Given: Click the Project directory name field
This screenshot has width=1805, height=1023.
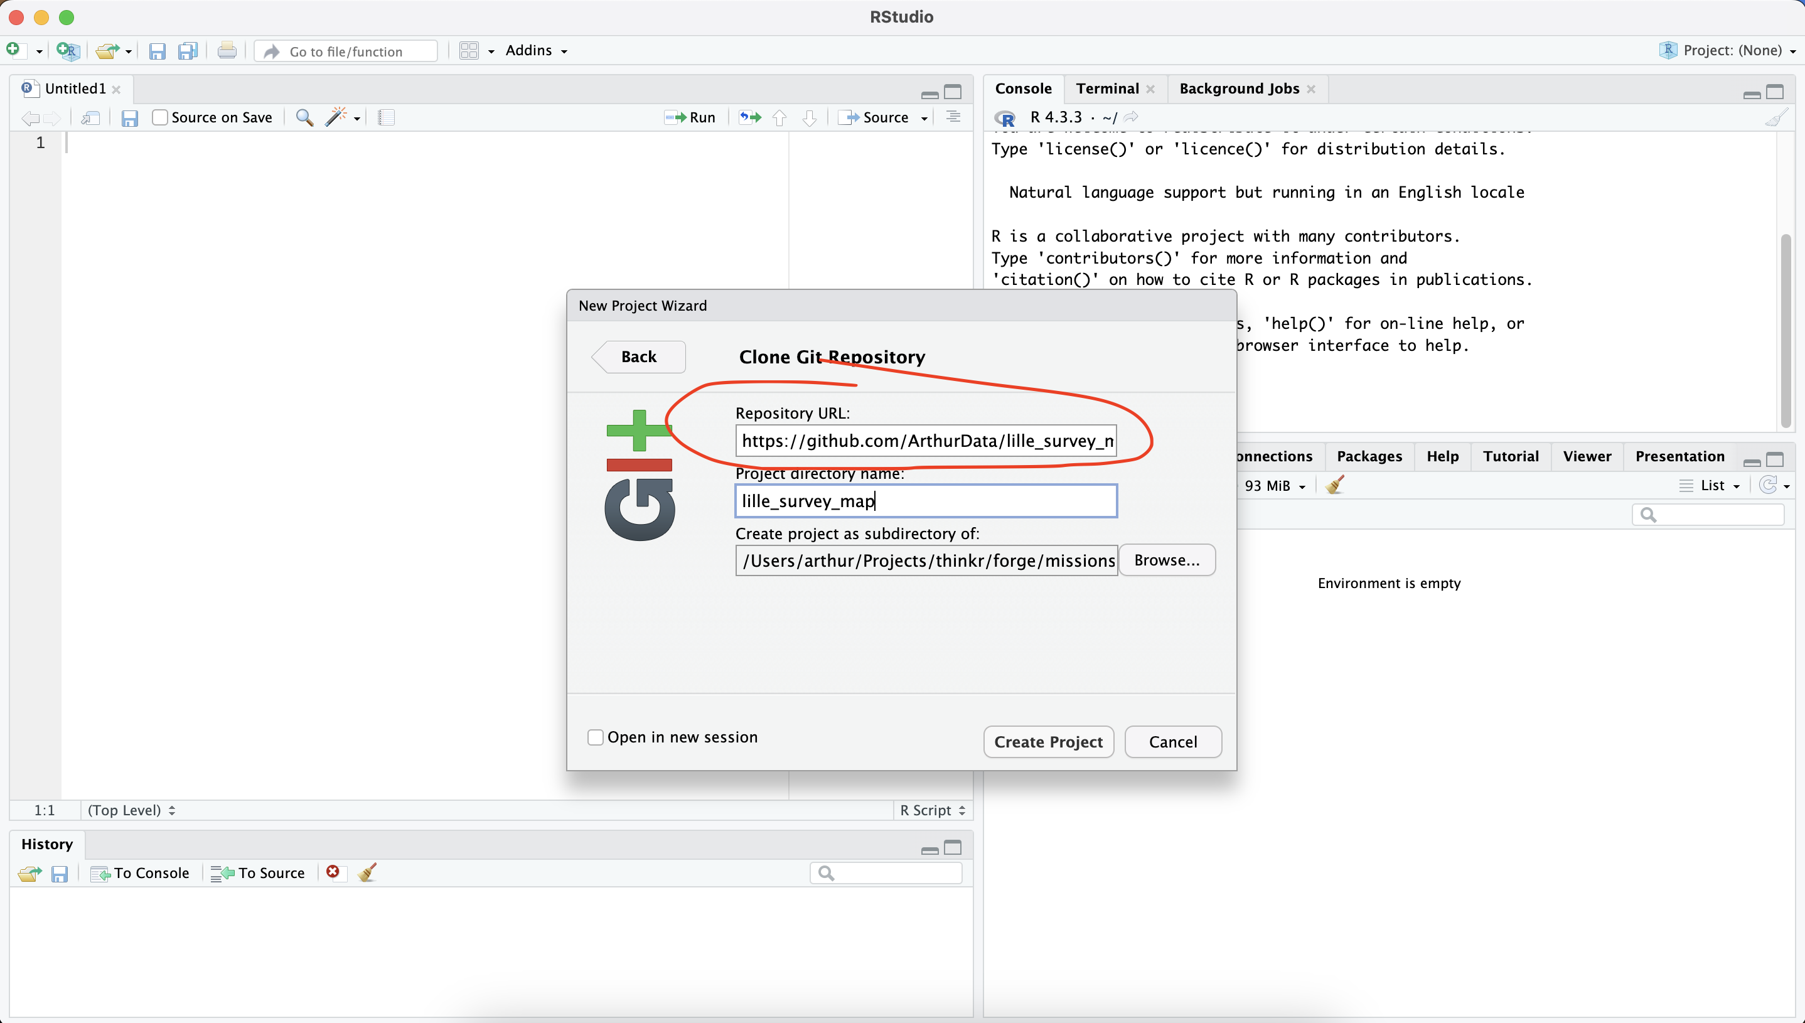Looking at the screenshot, I should pyautogui.click(x=926, y=501).
